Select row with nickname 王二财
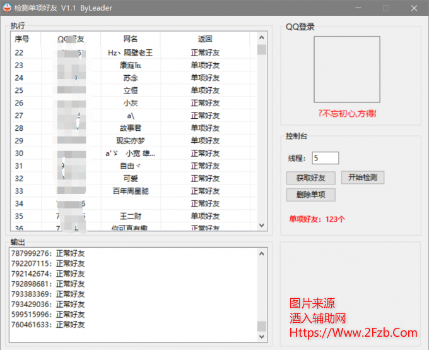Screen dimensions: 429x350 click(x=134, y=216)
